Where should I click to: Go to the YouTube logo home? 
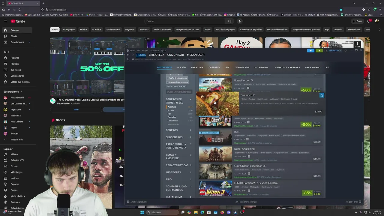18,21
